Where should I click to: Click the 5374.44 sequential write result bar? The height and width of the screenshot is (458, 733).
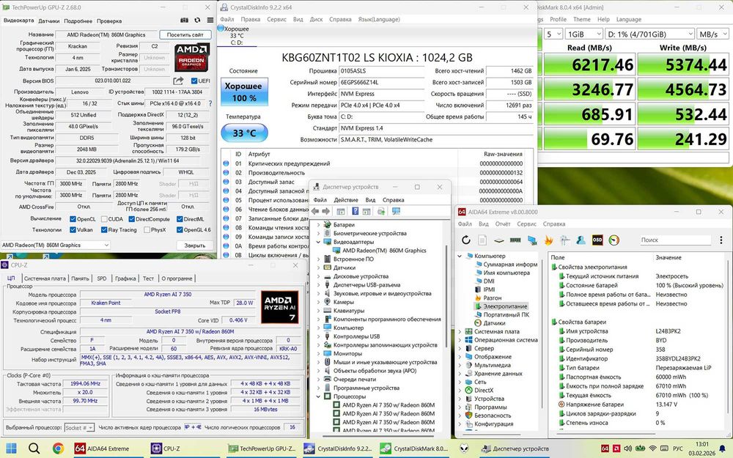point(683,64)
